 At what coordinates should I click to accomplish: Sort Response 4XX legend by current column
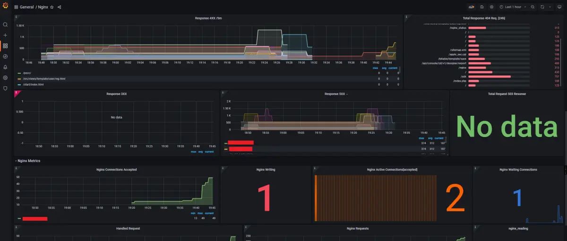point(393,68)
